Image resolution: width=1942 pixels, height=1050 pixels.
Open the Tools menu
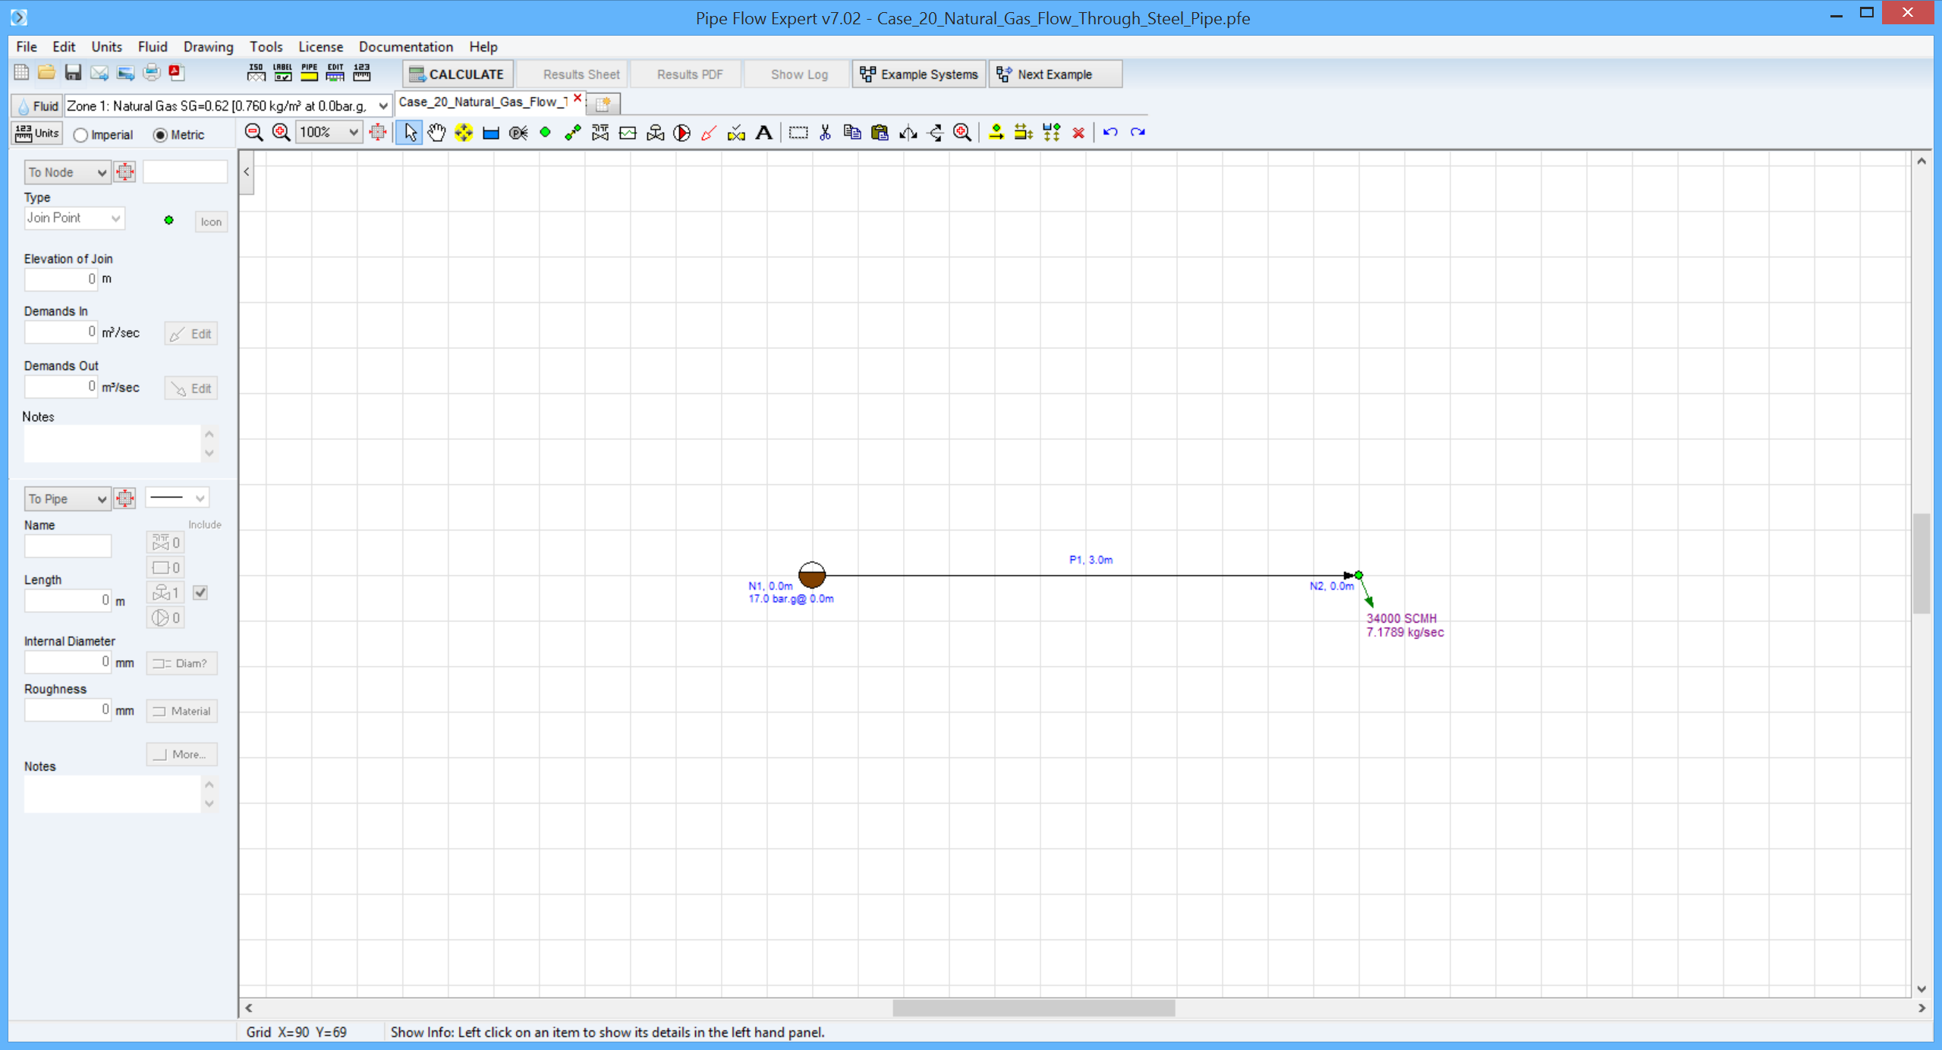[266, 47]
